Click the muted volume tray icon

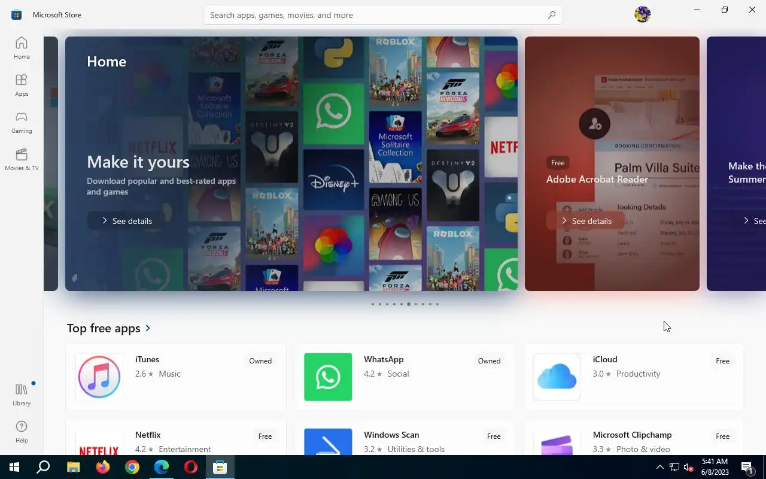tap(689, 467)
